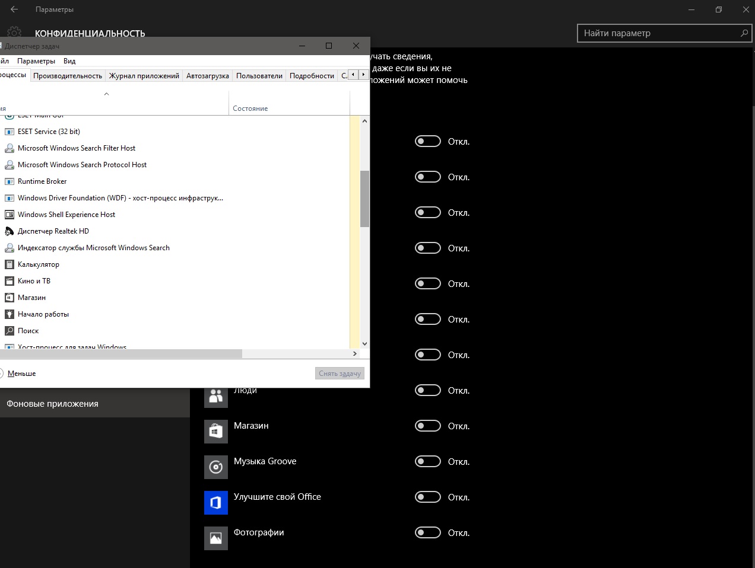Click the ESET Service (32 bit) process icon
755x568 pixels.
[x=9, y=132]
